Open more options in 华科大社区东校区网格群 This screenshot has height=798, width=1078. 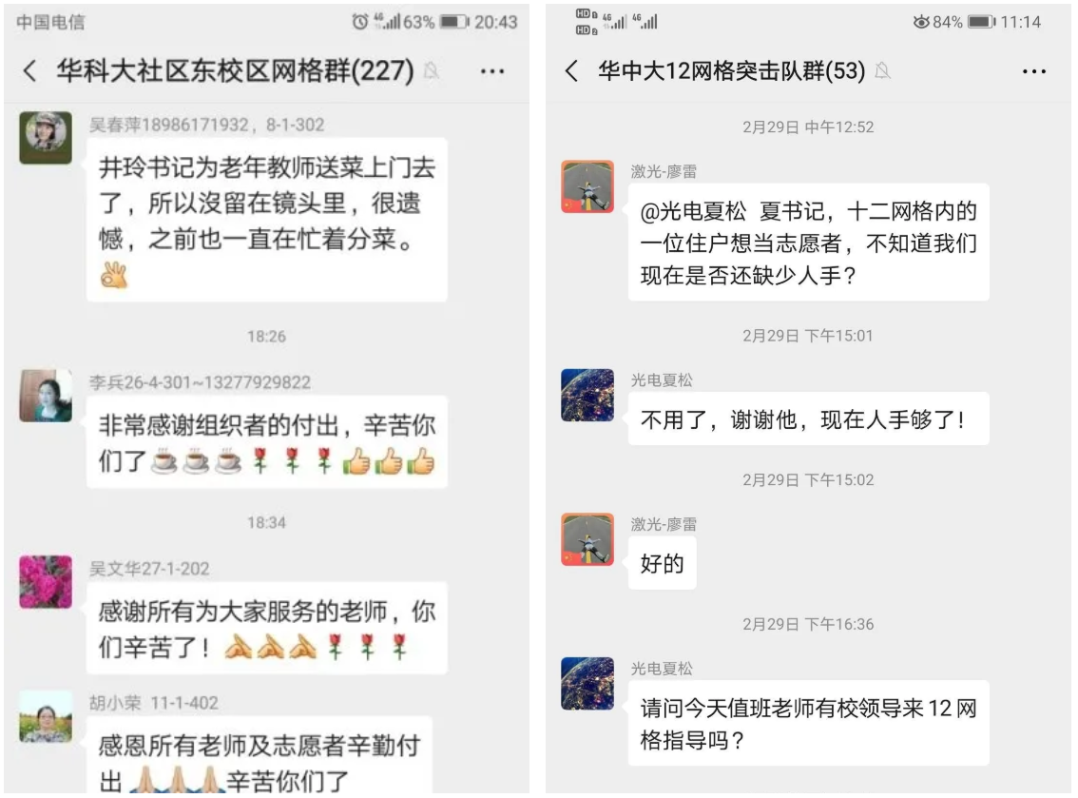point(492,70)
